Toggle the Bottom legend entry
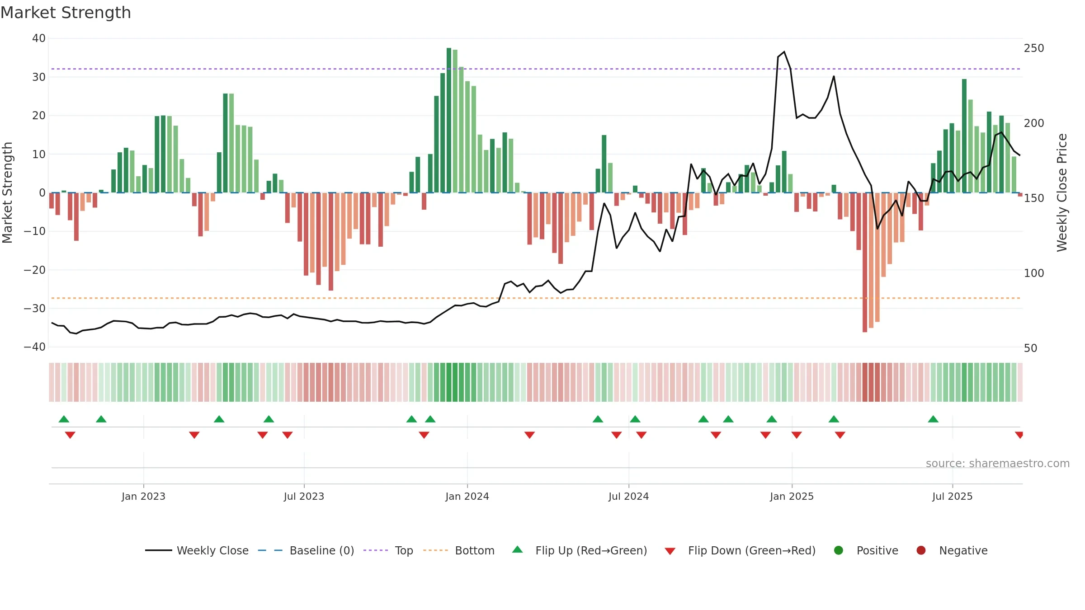 pyautogui.click(x=459, y=550)
